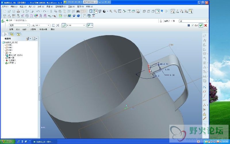This screenshot has height=144, width=230.
Task: Click the Redo arrow icon
Action: (x=45, y=11)
